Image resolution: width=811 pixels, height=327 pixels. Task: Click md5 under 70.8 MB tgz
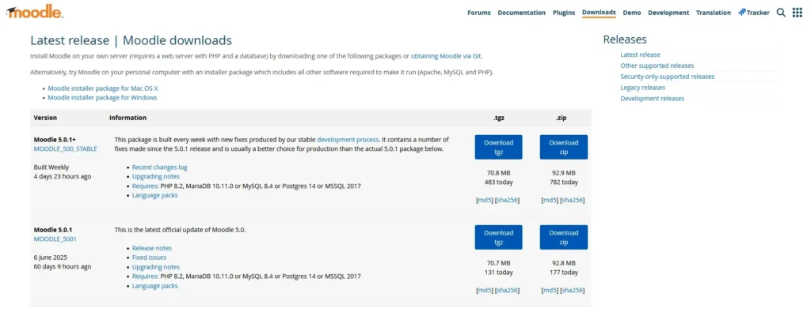[x=485, y=200]
